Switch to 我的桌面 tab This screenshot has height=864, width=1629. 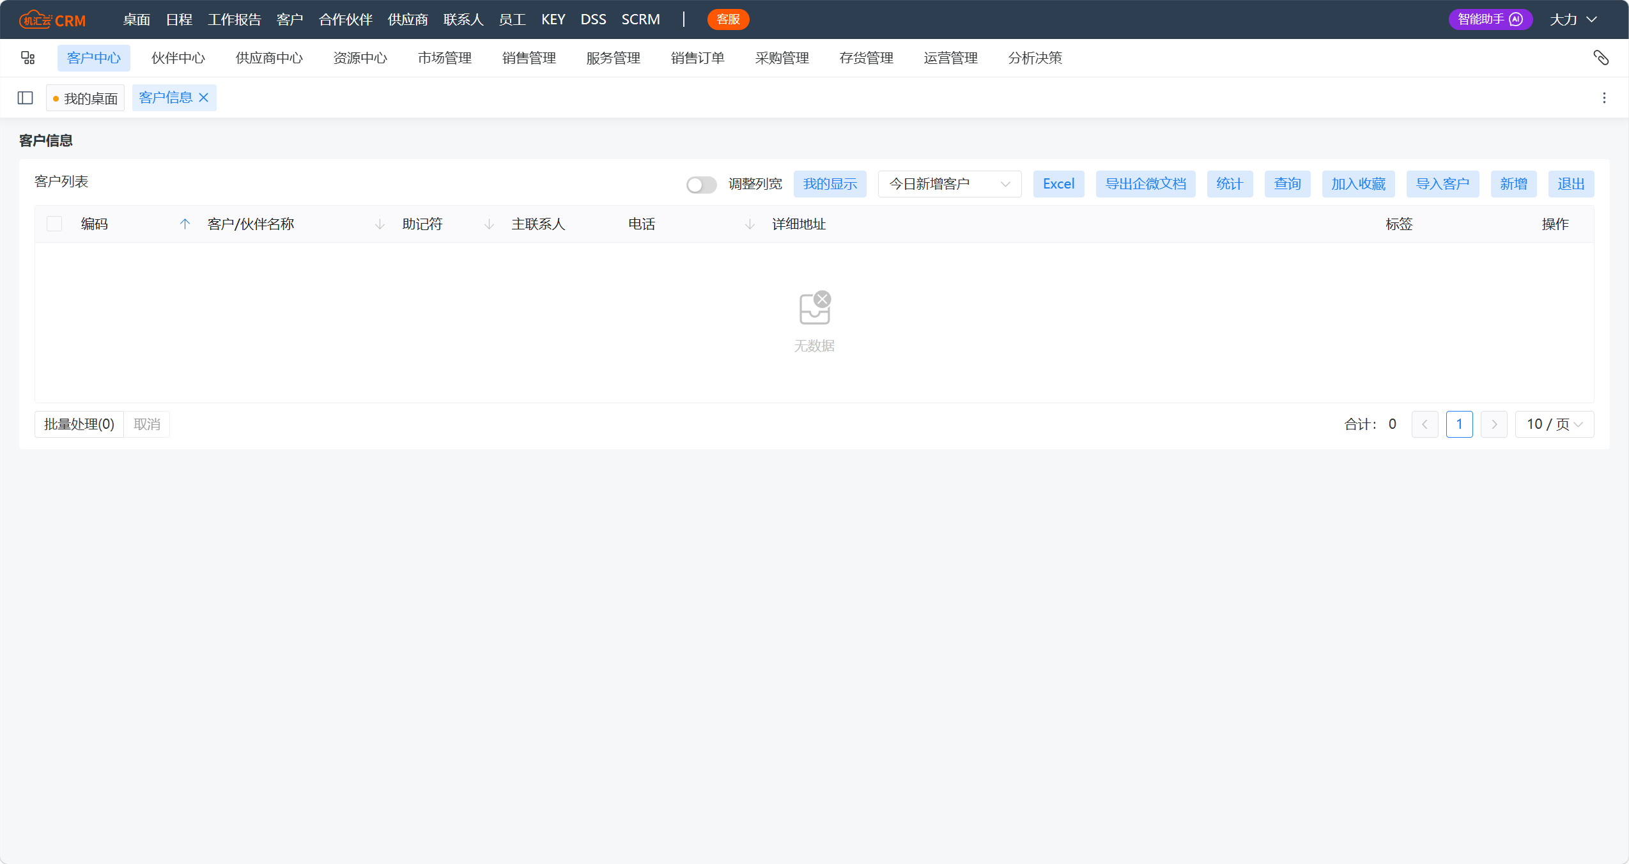click(85, 98)
